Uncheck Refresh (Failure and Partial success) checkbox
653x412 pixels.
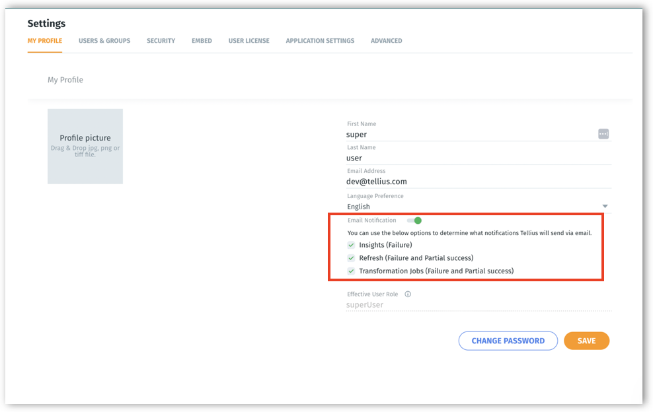click(x=351, y=258)
